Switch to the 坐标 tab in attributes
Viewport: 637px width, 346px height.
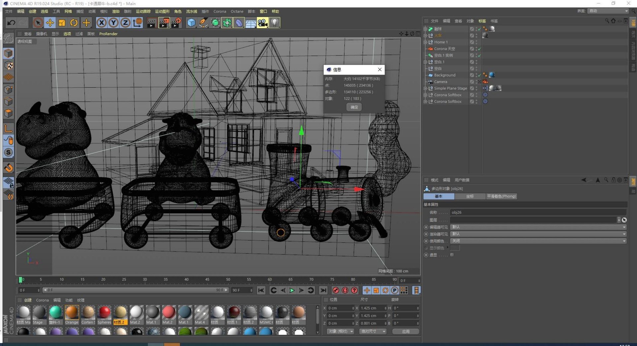[x=470, y=196]
